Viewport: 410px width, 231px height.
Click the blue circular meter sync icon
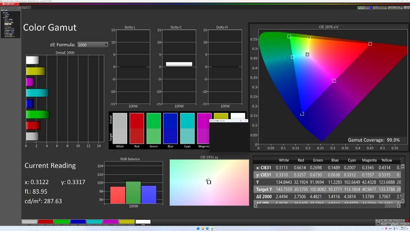coord(371,7)
